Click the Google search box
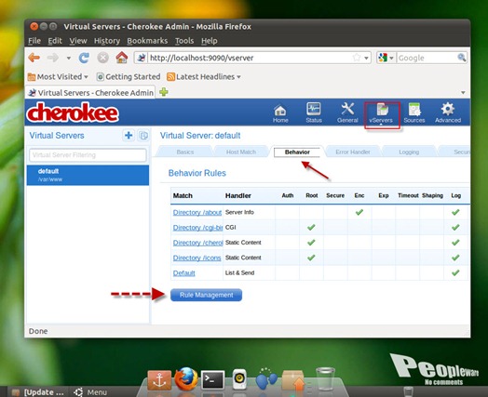 pos(427,58)
